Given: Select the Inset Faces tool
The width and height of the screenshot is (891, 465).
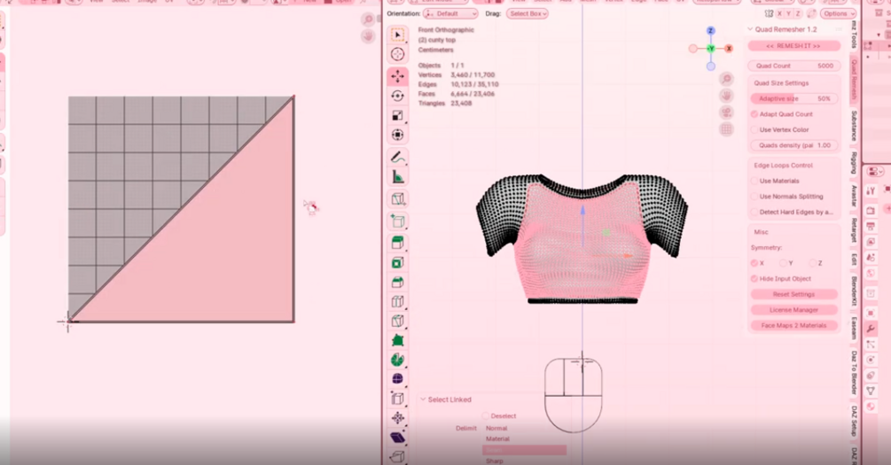Looking at the screenshot, I should [x=398, y=262].
